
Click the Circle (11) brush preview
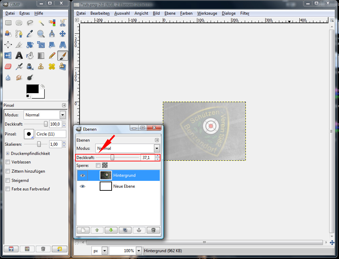point(29,134)
